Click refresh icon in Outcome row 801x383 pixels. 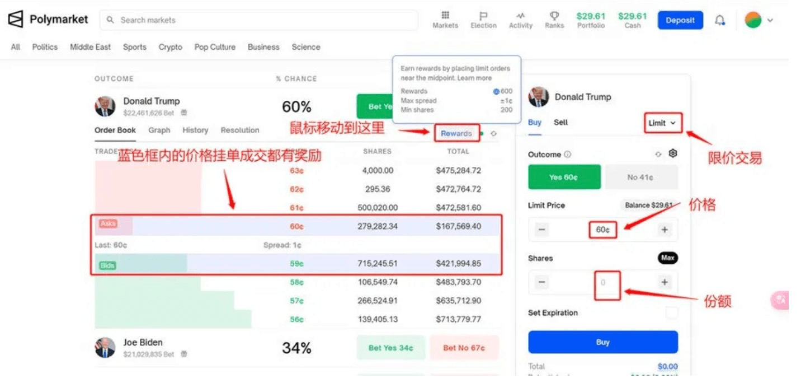click(658, 154)
